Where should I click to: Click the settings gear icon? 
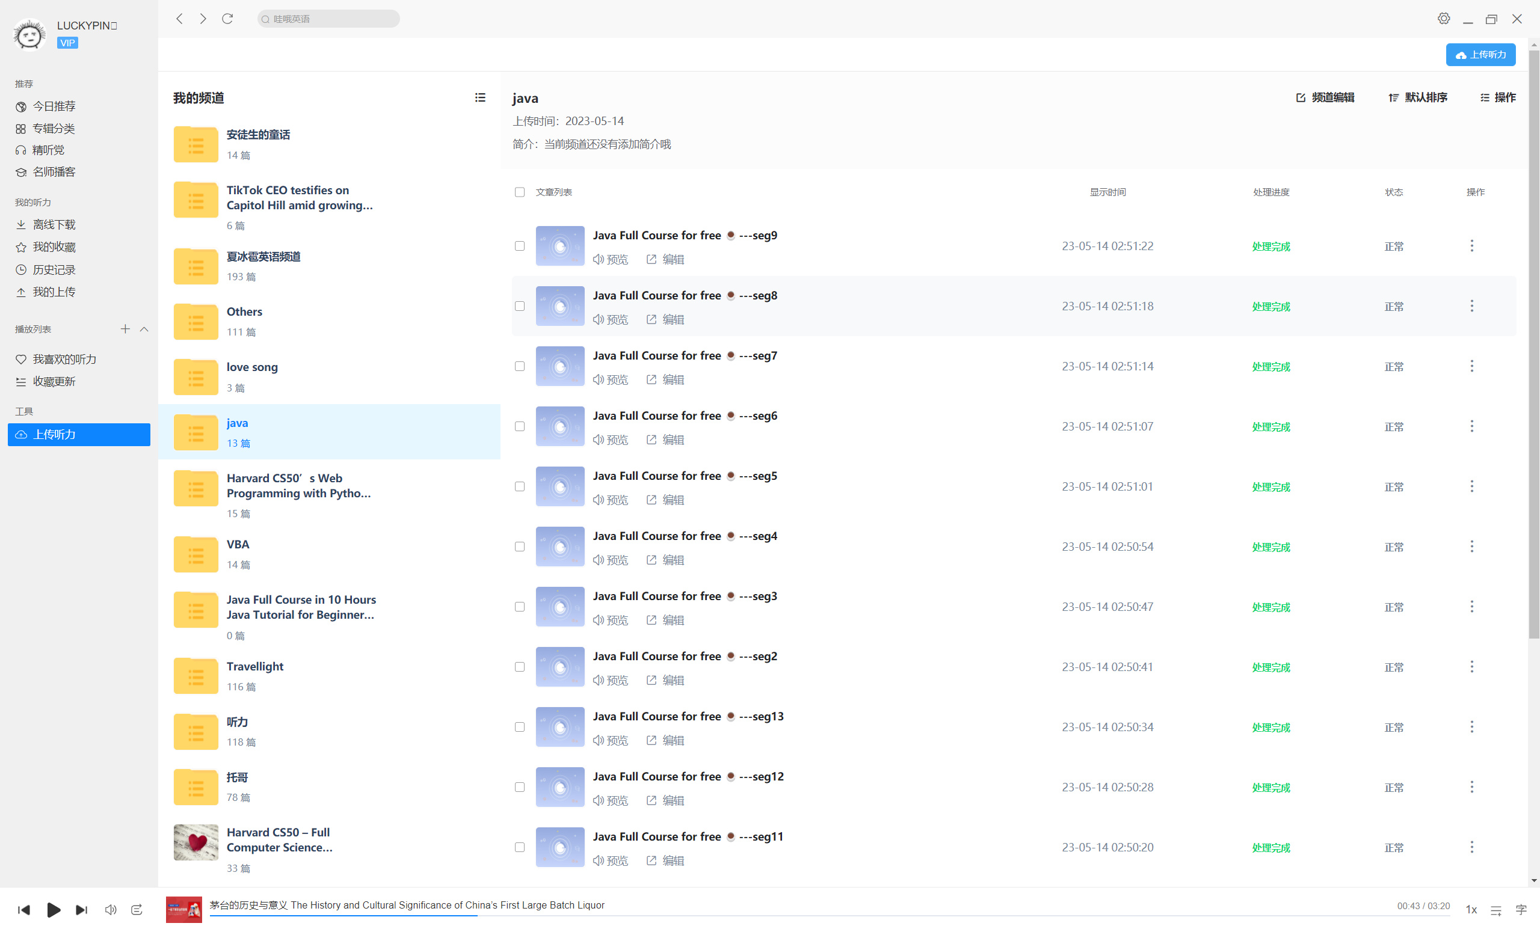(x=1443, y=19)
